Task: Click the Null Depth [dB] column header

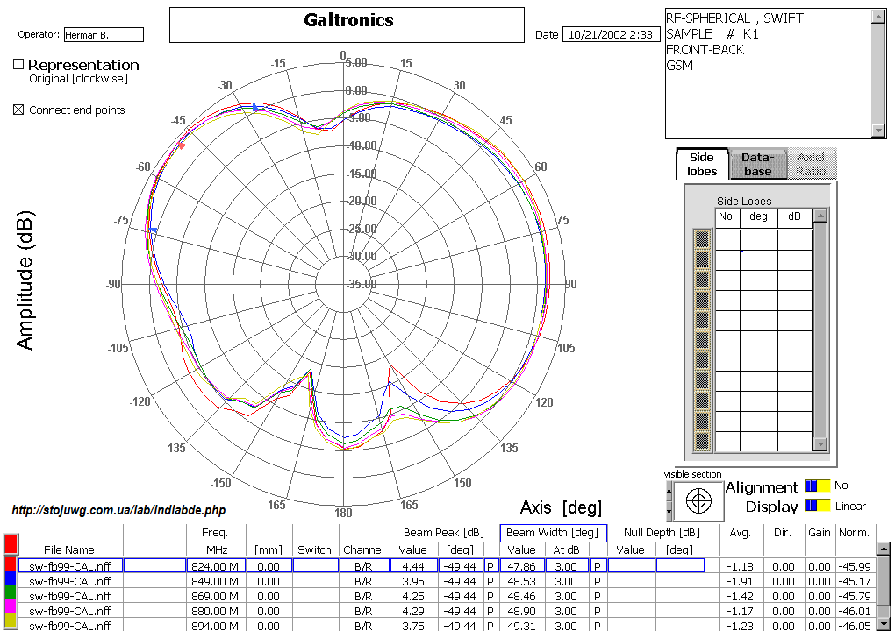Action: (x=662, y=533)
